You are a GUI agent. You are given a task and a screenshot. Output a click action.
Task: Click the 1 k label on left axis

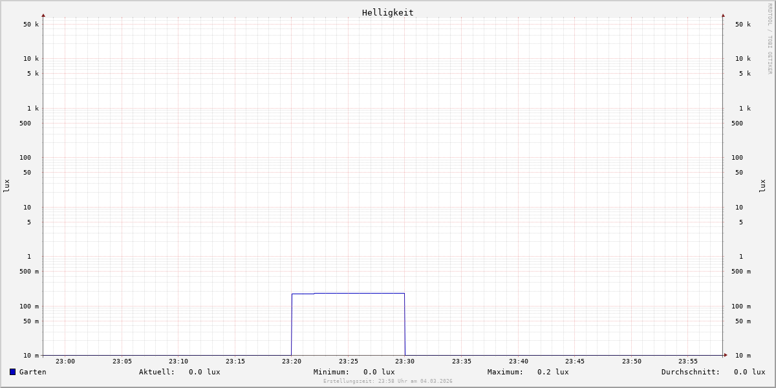tap(33, 109)
